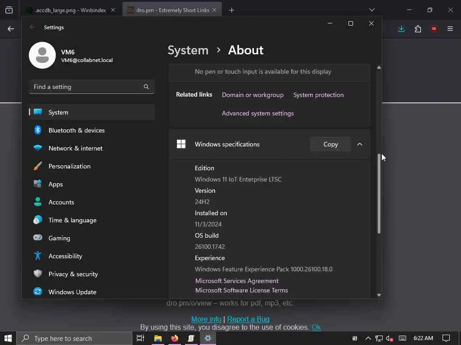Open Microsoft Services Agreement link
Viewport: 461px width, 345px height.
click(237, 281)
